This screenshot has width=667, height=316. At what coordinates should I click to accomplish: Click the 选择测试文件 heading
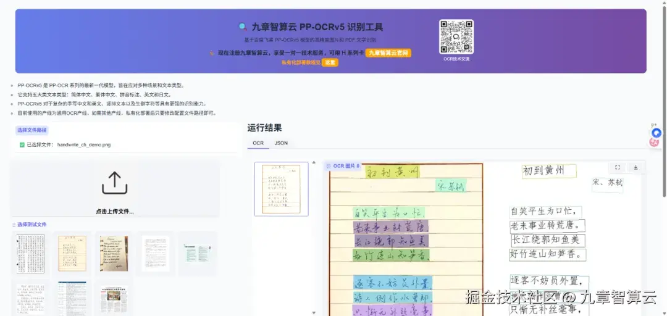pyautogui.click(x=32, y=225)
